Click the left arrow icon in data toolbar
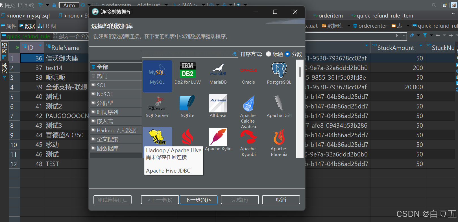The width and height of the screenshot is (458, 222). click(x=438, y=35)
